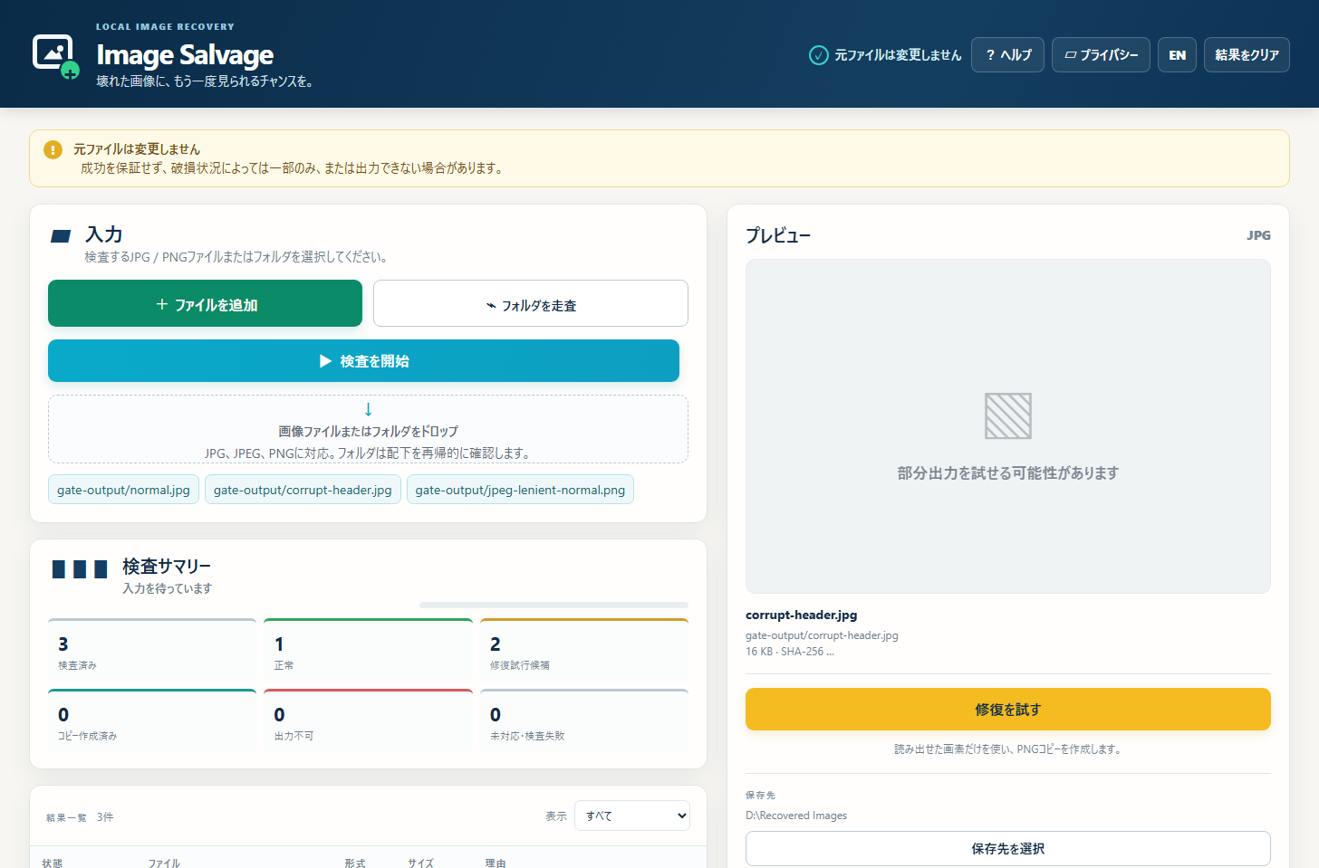Screen dimensions: 1319x868
Task: Select the gate-output/jpeg-lenient-normal.png chip
Action: pos(520,490)
